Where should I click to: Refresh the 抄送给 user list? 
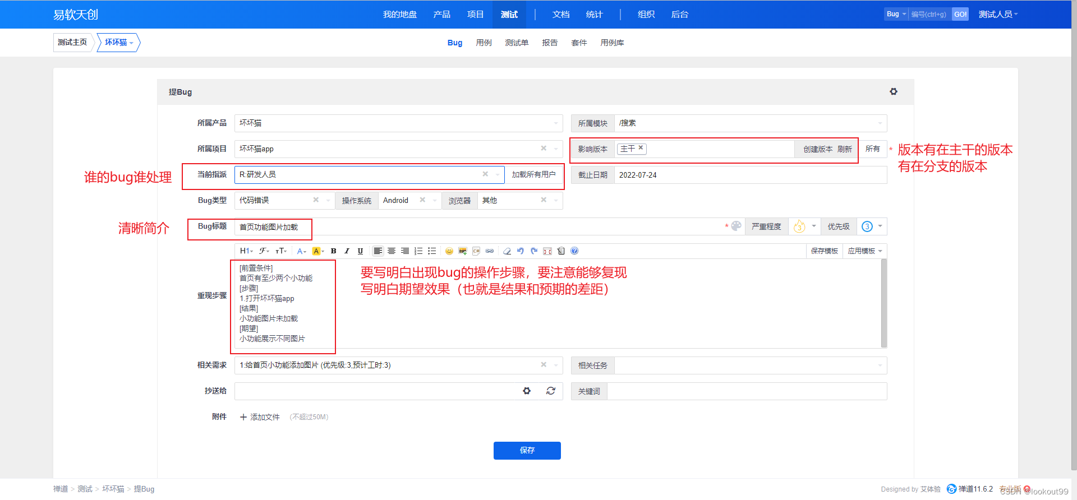(551, 391)
